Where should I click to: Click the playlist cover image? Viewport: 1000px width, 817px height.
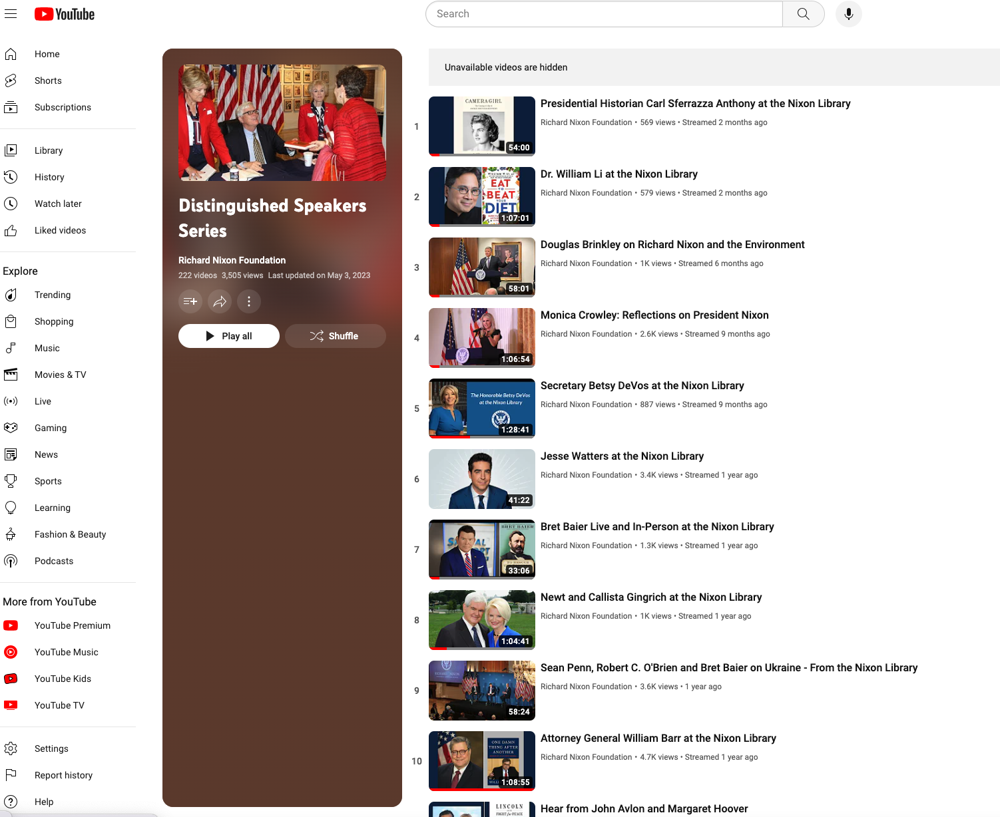[282, 122]
